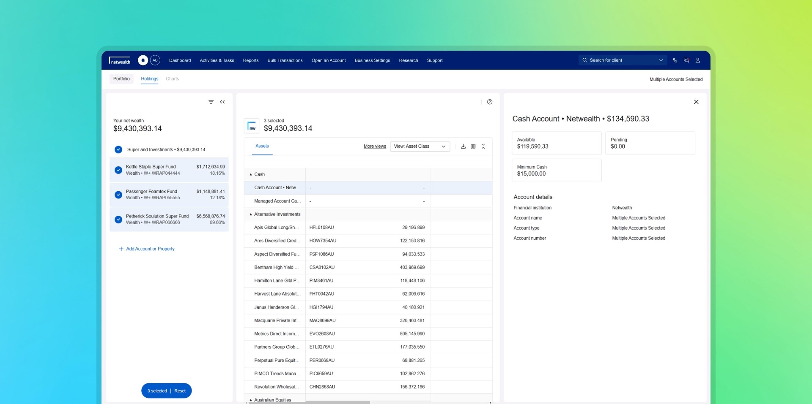The height and width of the screenshot is (404, 812).
Task: Click the 3 selected pill button
Action: click(167, 390)
